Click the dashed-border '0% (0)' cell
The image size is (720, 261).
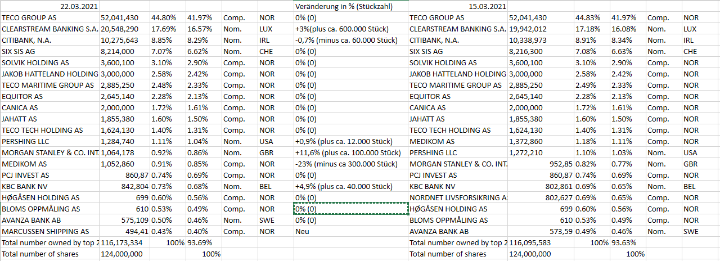click(x=351, y=209)
